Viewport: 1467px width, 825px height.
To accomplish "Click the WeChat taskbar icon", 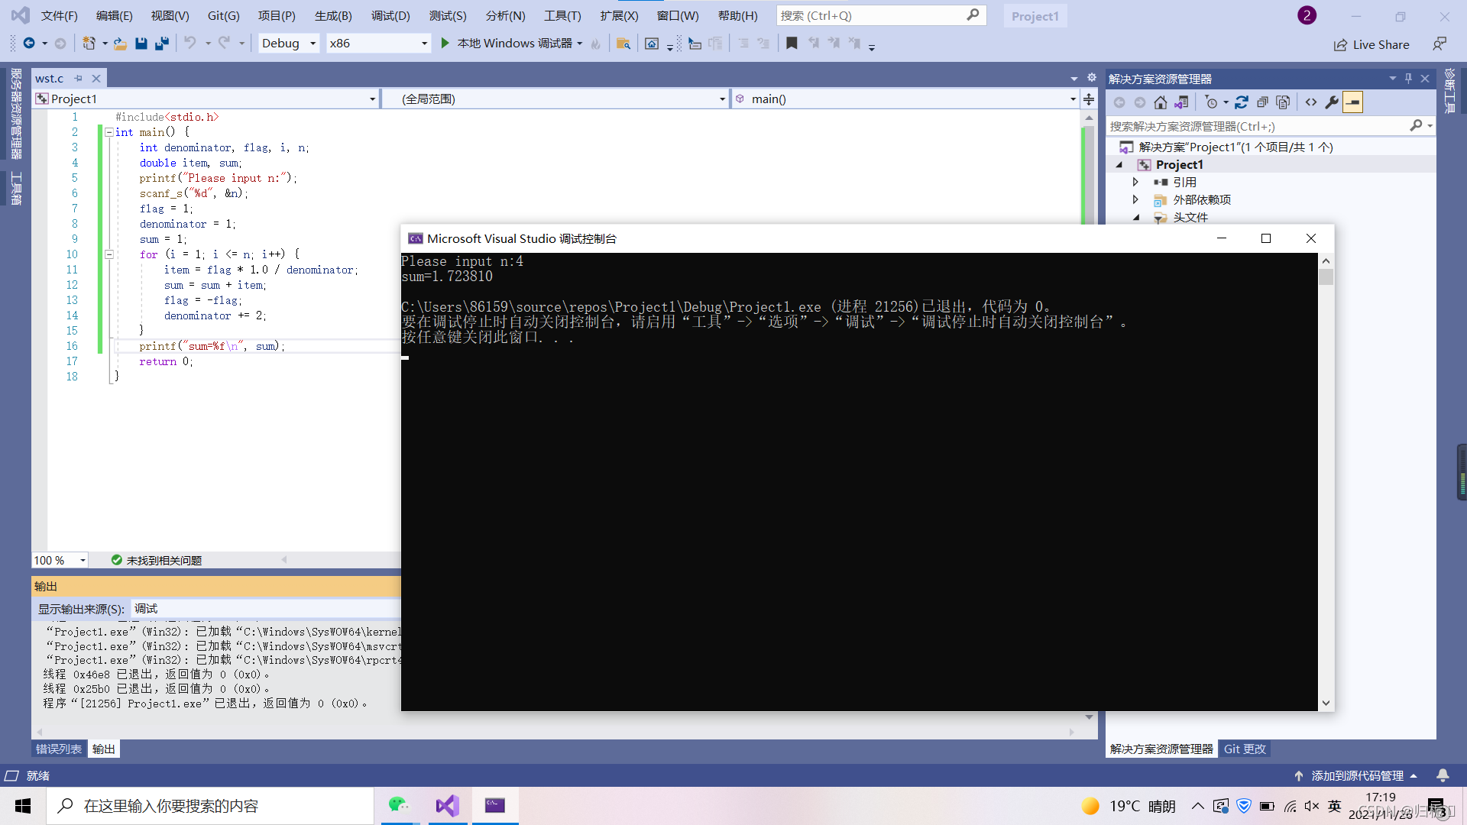I will pyautogui.click(x=398, y=805).
